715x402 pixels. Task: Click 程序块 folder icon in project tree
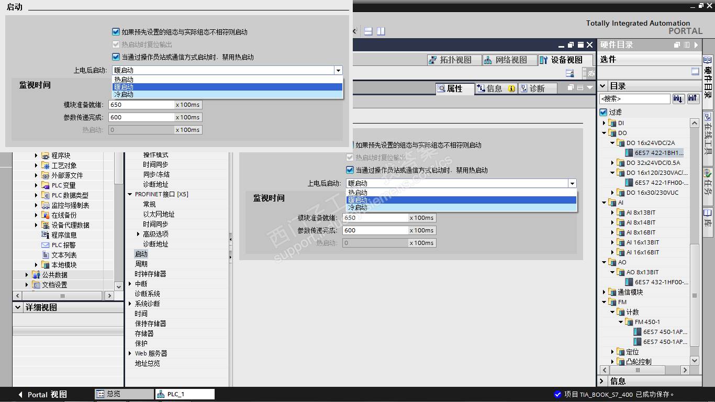click(x=46, y=155)
